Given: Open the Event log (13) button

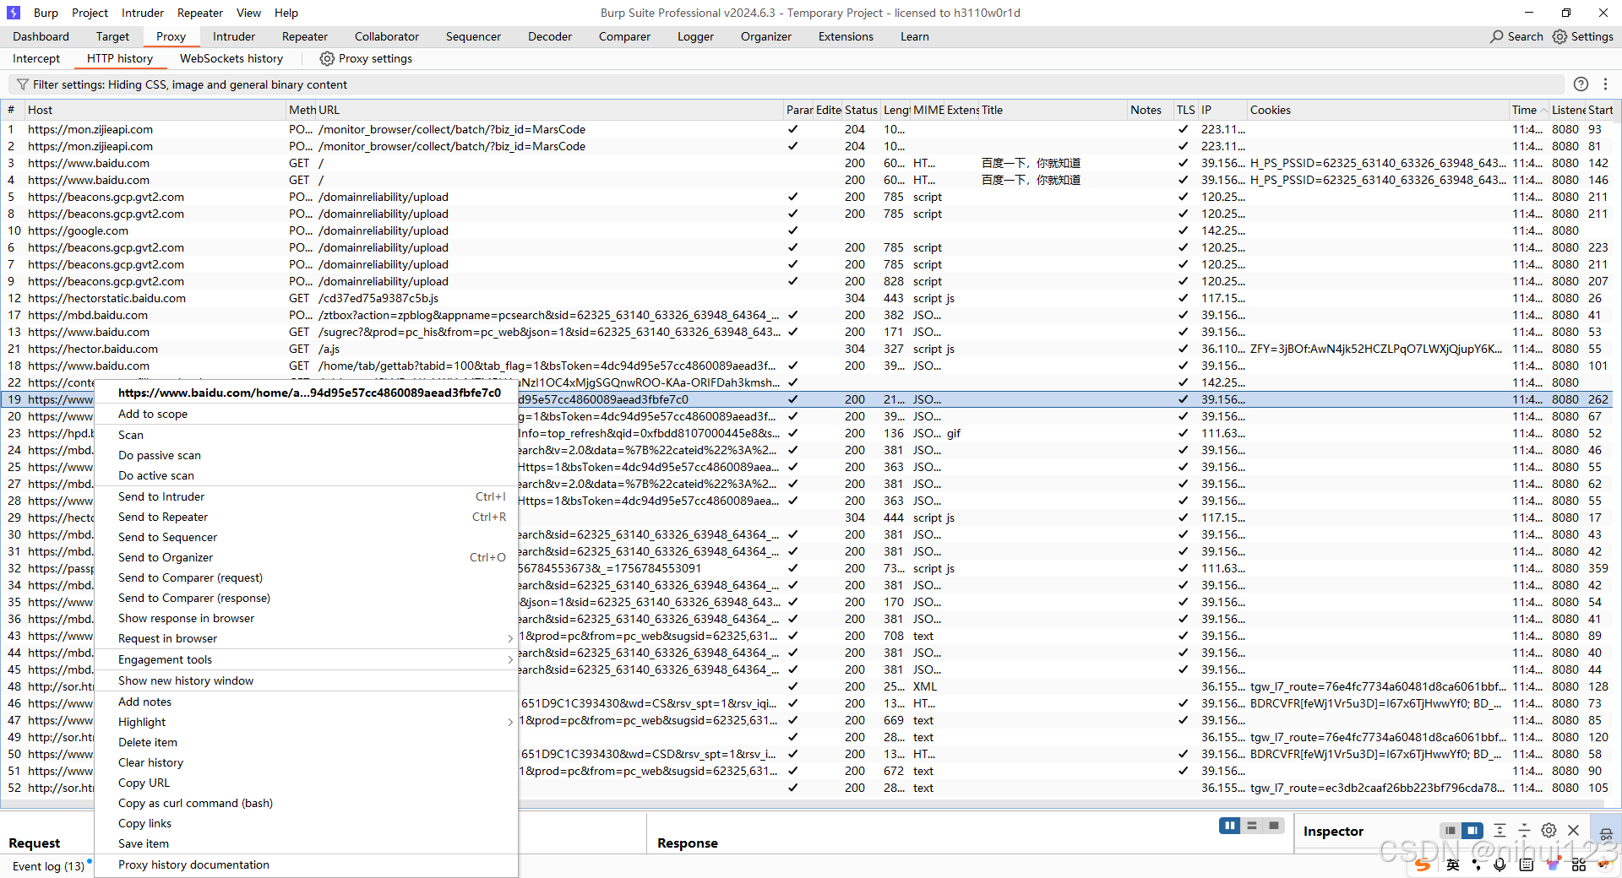Looking at the screenshot, I should point(48,866).
